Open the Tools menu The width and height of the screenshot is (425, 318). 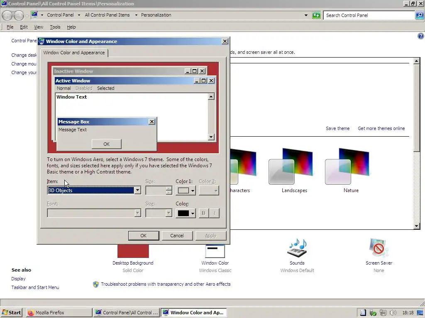click(55, 27)
